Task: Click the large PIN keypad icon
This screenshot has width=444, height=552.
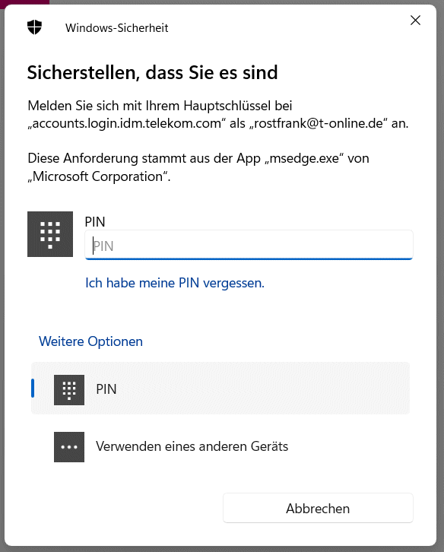Action: click(50, 234)
